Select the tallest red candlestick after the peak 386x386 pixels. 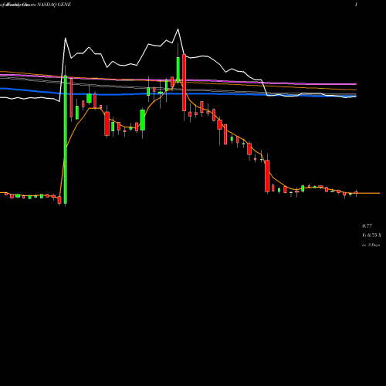coord(184,83)
